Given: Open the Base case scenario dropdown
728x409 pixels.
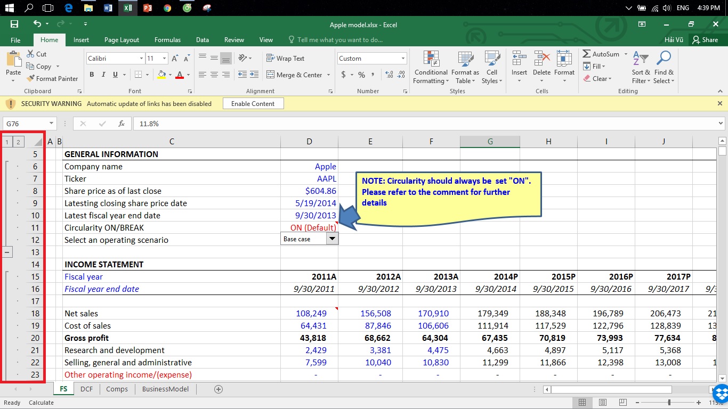Looking at the screenshot, I should click(x=332, y=239).
